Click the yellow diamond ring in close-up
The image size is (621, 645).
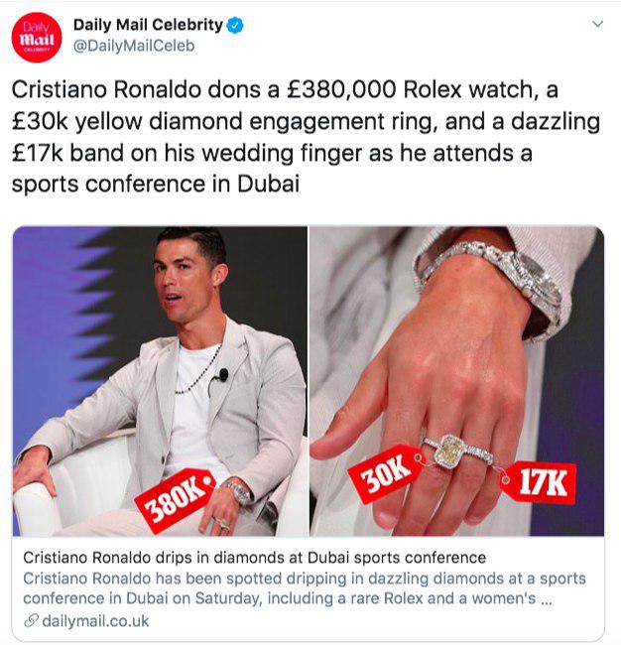pos(450,451)
